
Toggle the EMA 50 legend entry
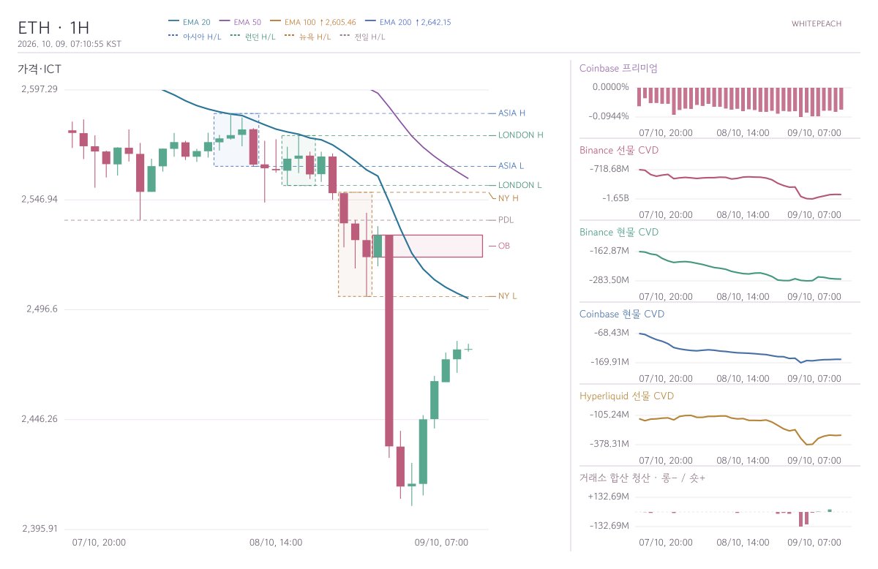pos(239,22)
